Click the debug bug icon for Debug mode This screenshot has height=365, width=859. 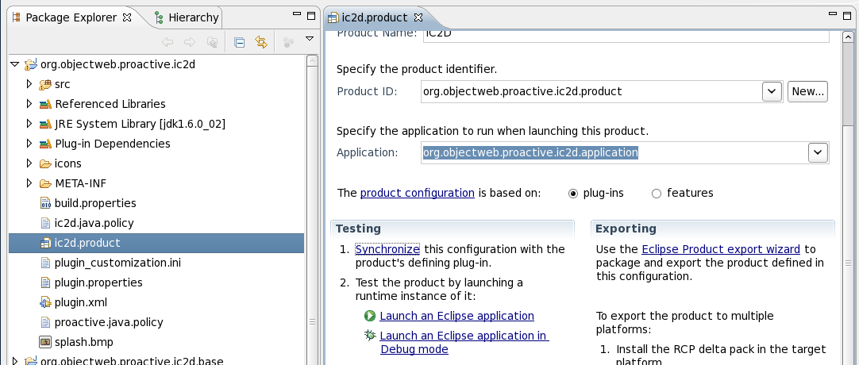coord(370,336)
